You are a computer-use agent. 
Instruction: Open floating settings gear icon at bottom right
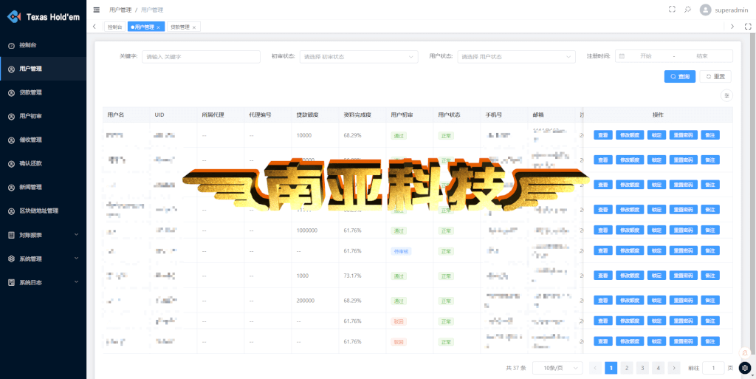coord(746,368)
